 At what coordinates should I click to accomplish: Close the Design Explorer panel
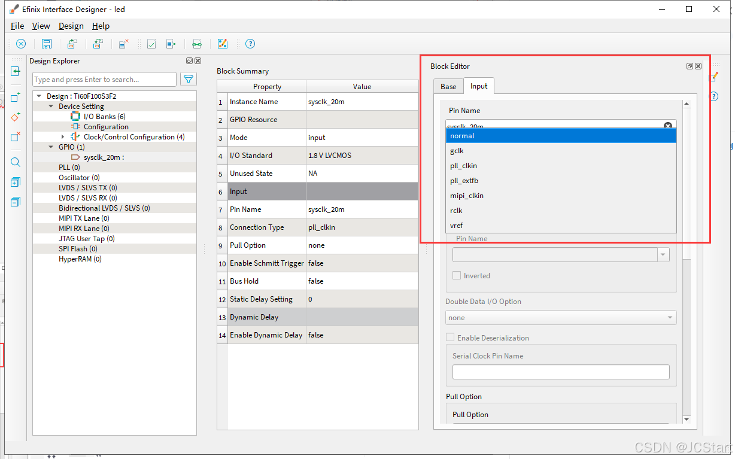click(198, 61)
